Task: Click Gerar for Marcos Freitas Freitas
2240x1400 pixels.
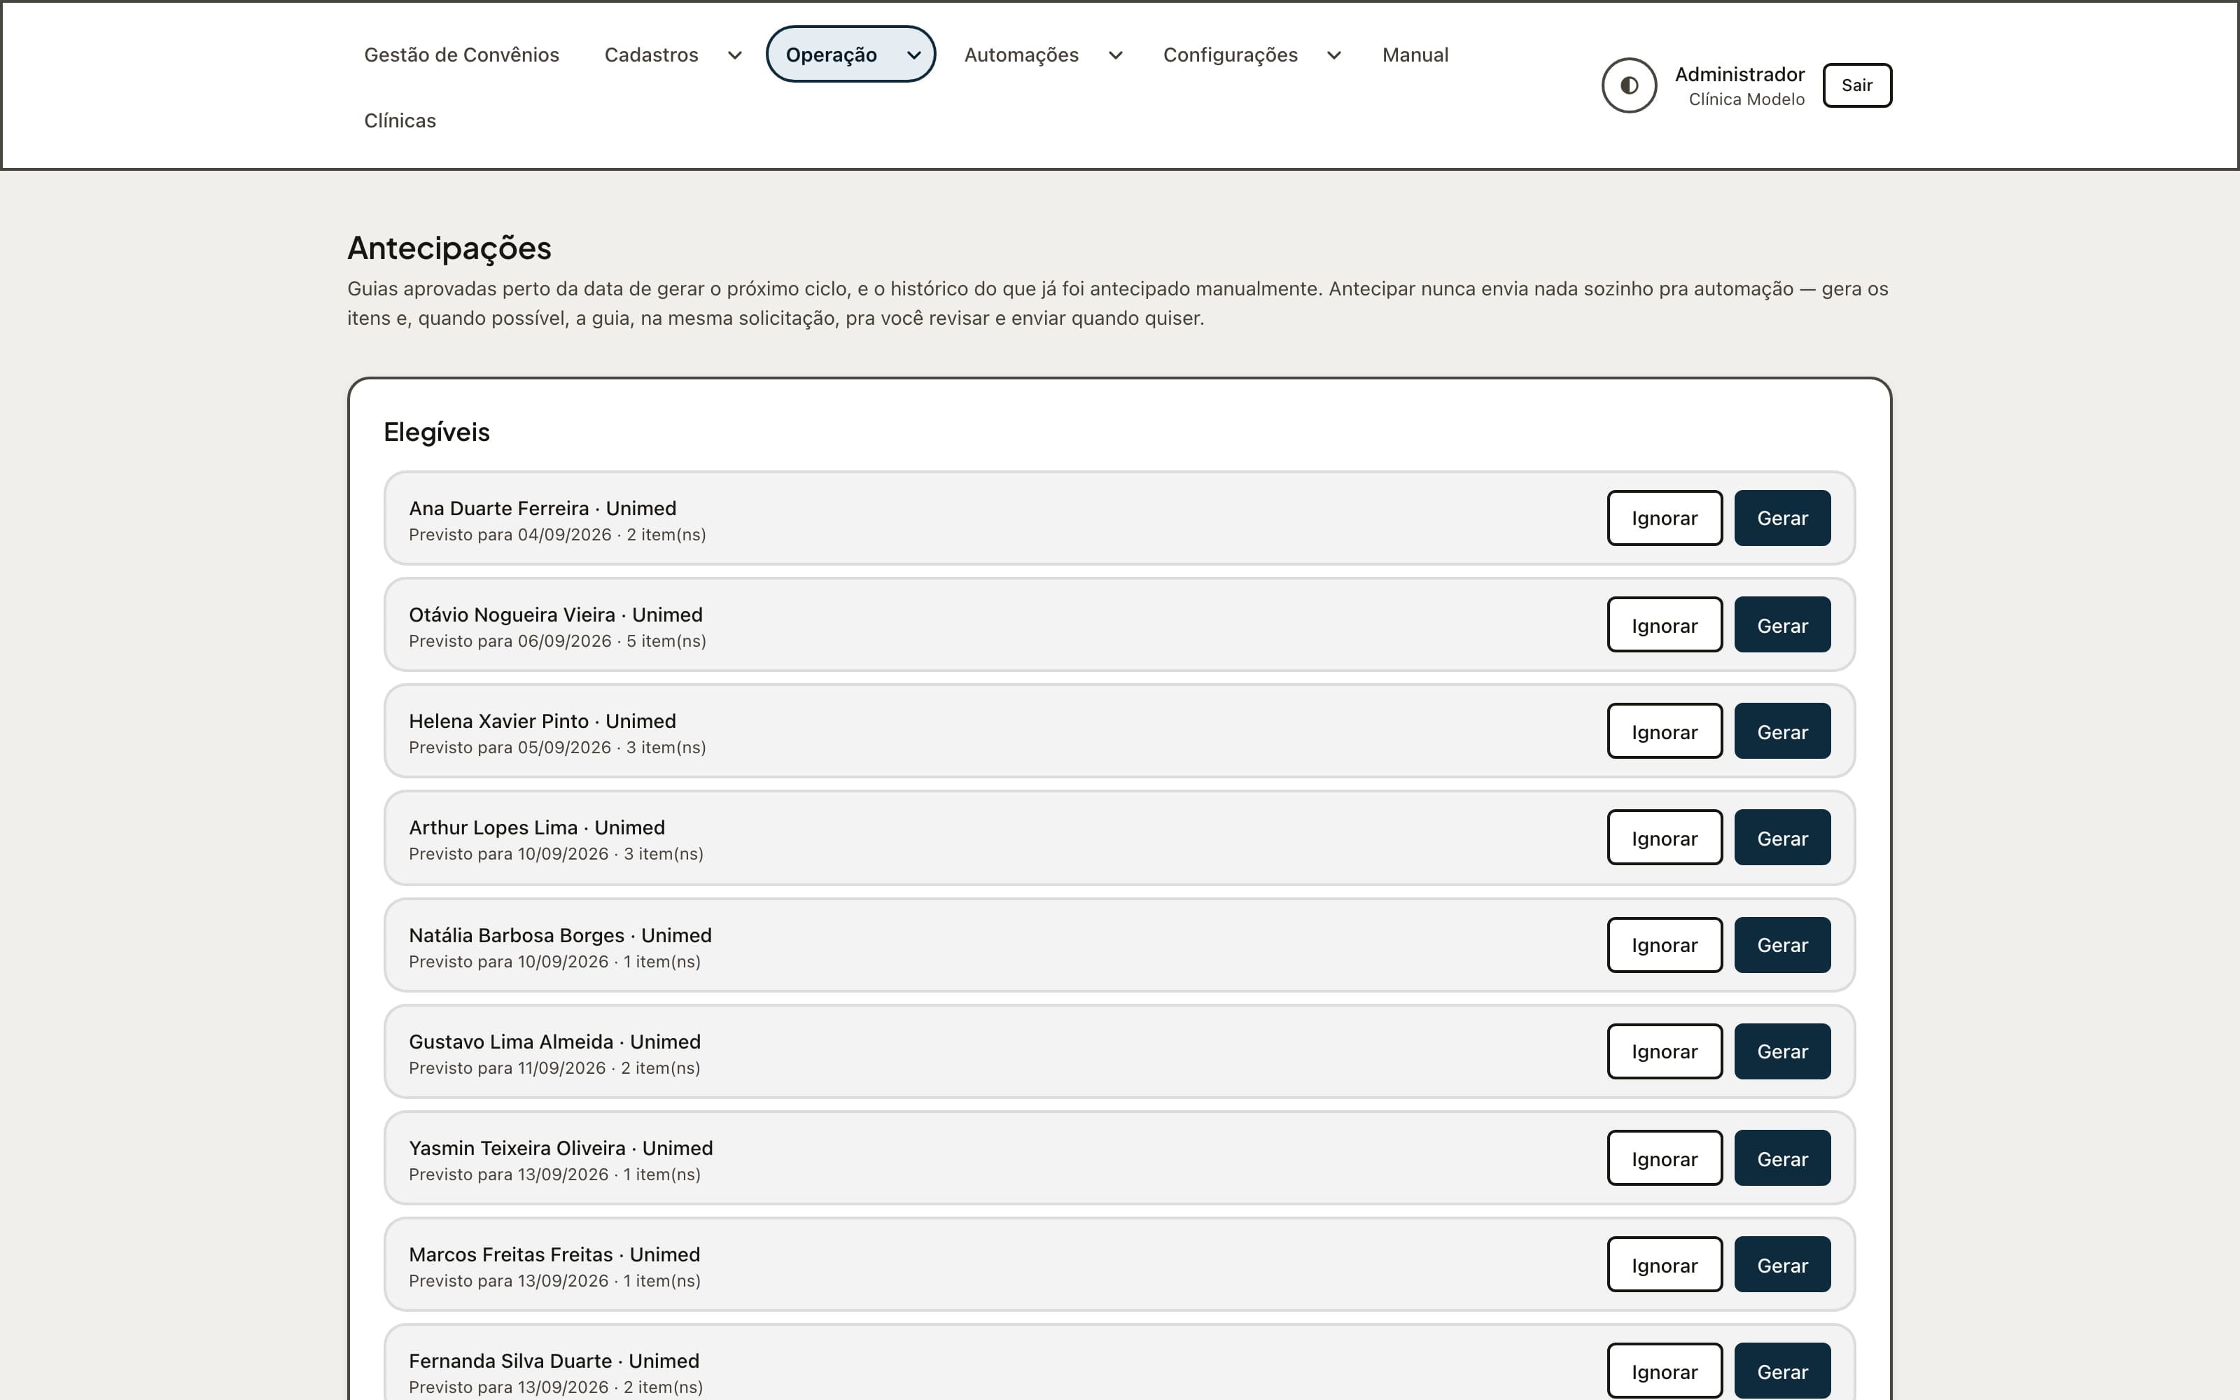Action: pyautogui.click(x=1781, y=1265)
